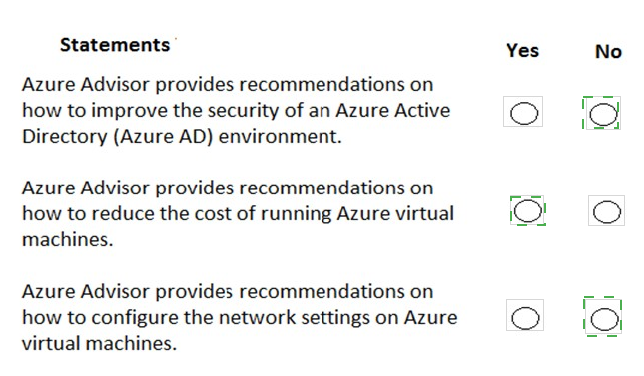Click the line 'how to improve the security'
644x376 pixels.
coord(237,110)
